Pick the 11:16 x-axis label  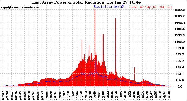click(69, 96)
